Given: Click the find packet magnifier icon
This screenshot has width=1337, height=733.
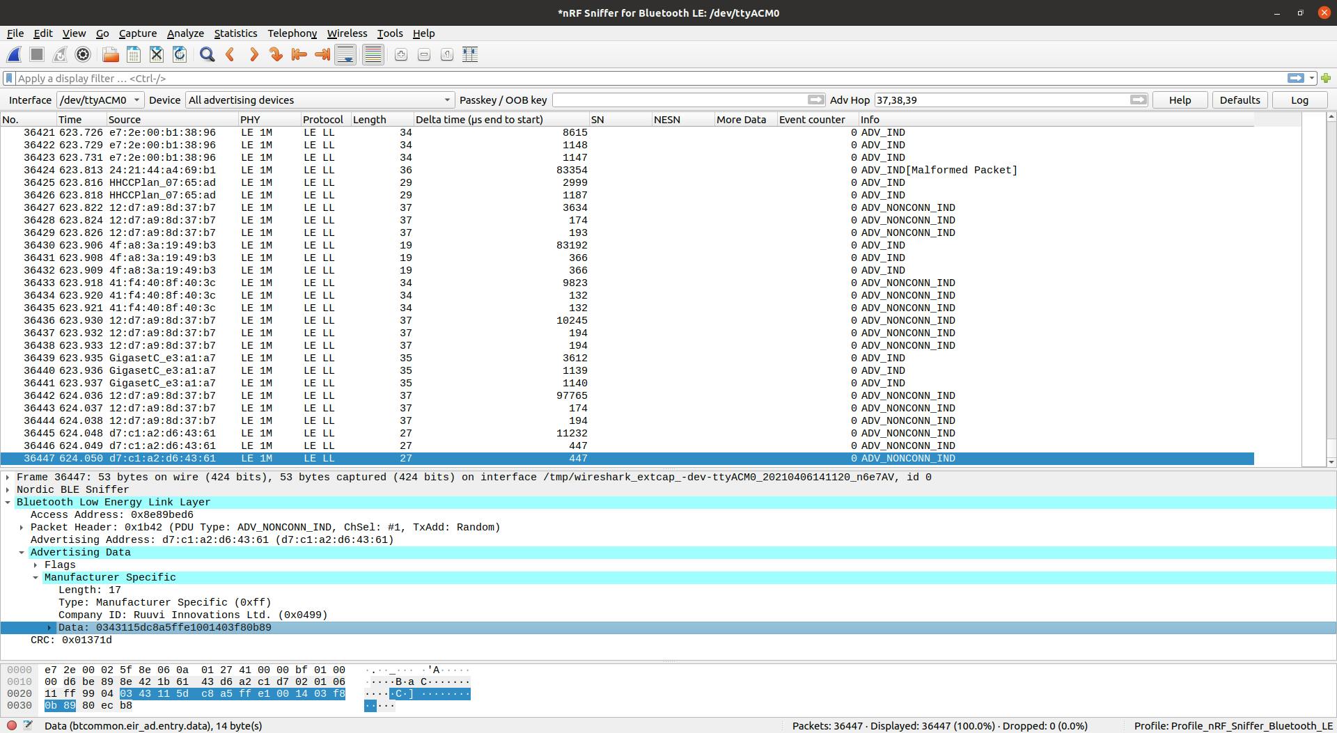Looking at the screenshot, I should click(x=207, y=55).
